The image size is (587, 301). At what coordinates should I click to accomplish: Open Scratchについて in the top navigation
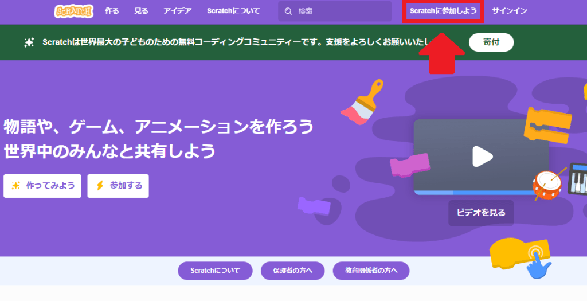pyautogui.click(x=233, y=11)
